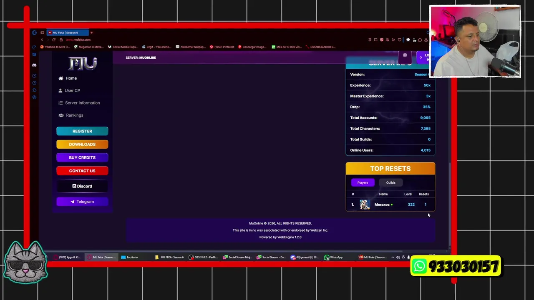Open the Más de 10 000 vid bookmark
This screenshot has width=534, height=300.
tap(287, 47)
